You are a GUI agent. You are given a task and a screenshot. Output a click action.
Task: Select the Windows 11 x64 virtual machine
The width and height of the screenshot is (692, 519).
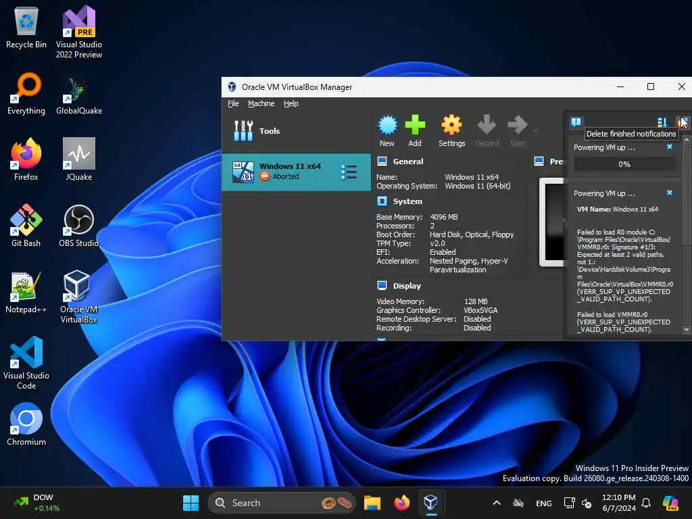tap(296, 172)
